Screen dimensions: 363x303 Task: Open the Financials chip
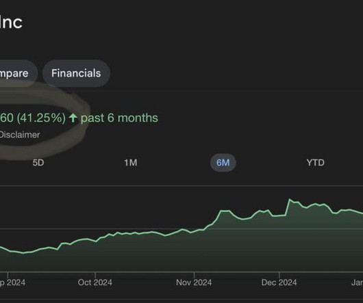pyautogui.click(x=76, y=73)
